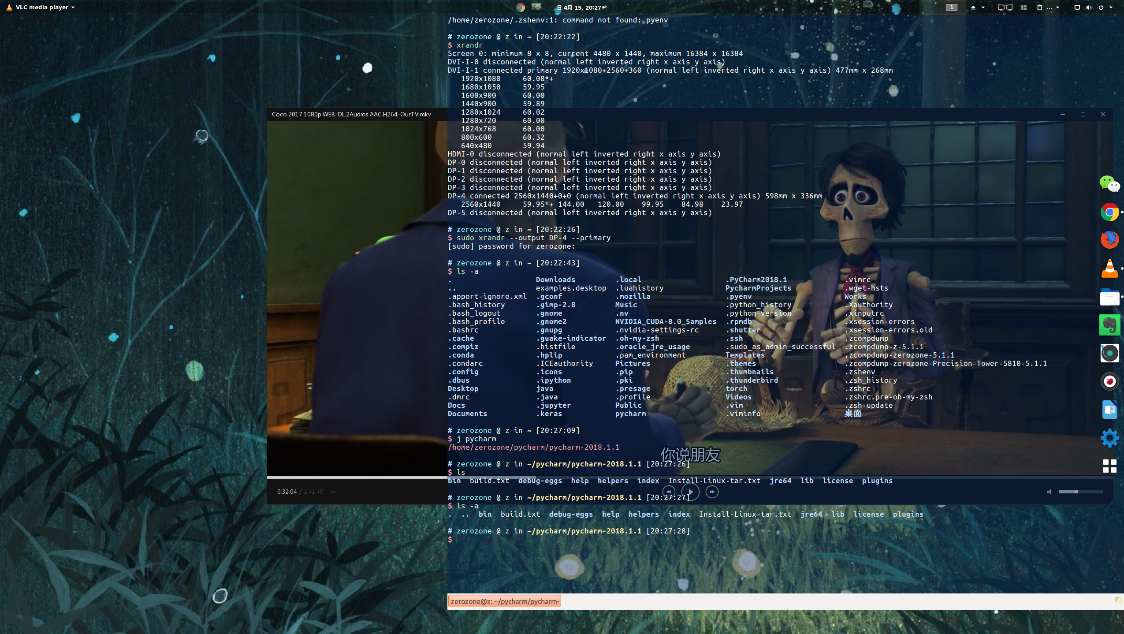Click the 1:41:40 total duration label
Image resolution: width=1124 pixels, height=634 pixels.
pyautogui.click(x=313, y=492)
